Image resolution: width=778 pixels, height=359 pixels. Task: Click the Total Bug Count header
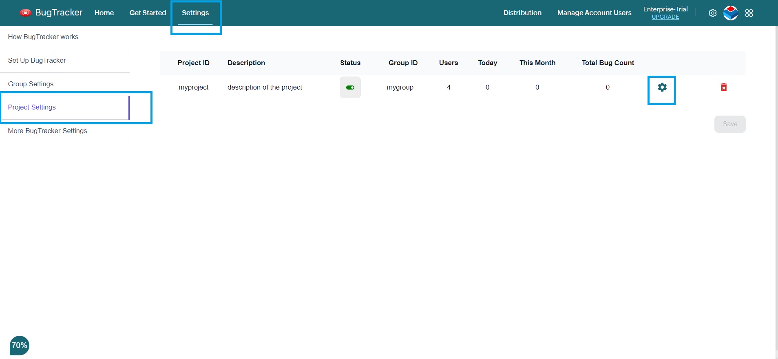click(608, 63)
